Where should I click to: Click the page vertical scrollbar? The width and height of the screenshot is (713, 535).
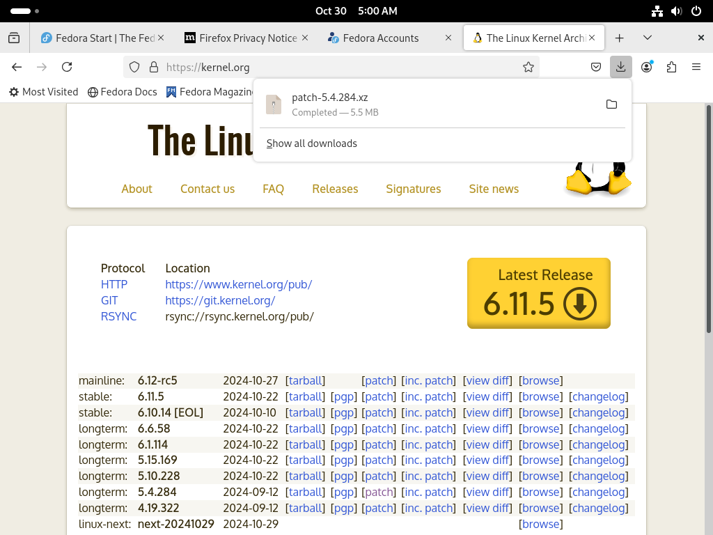[708, 218]
